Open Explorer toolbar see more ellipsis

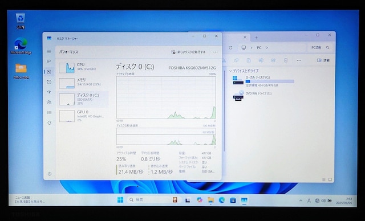click(x=299, y=60)
